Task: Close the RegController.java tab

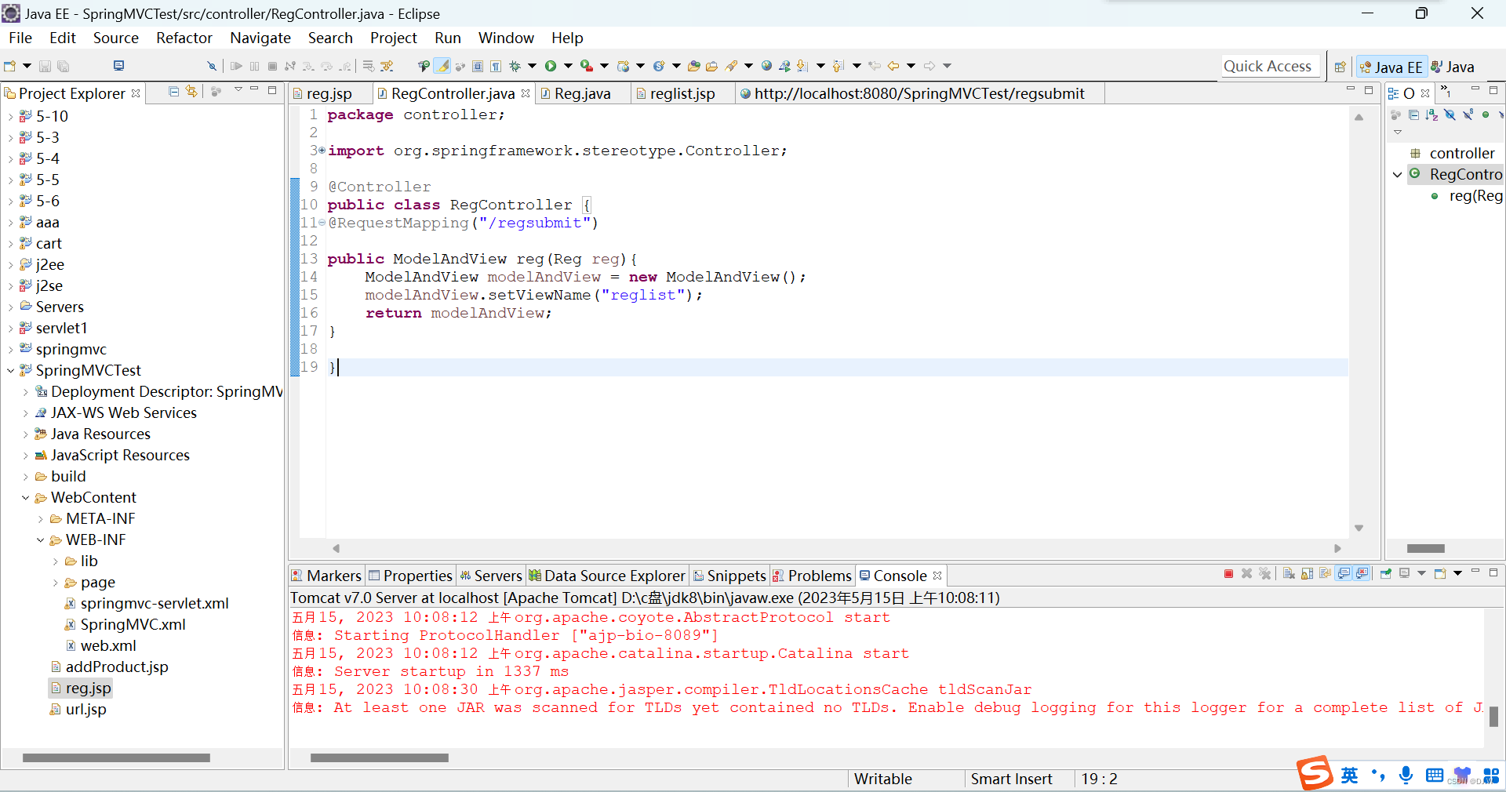Action: pyautogui.click(x=526, y=93)
